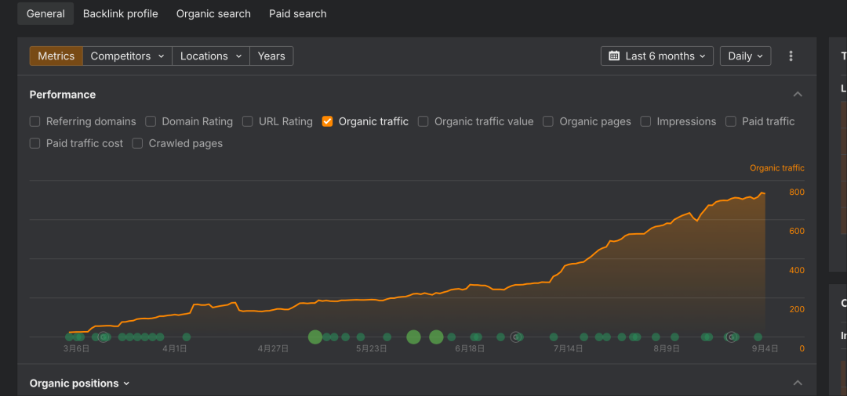Tick the Crawled pages checkbox
The width and height of the screenshot is (847, 396).
point(137,143)
